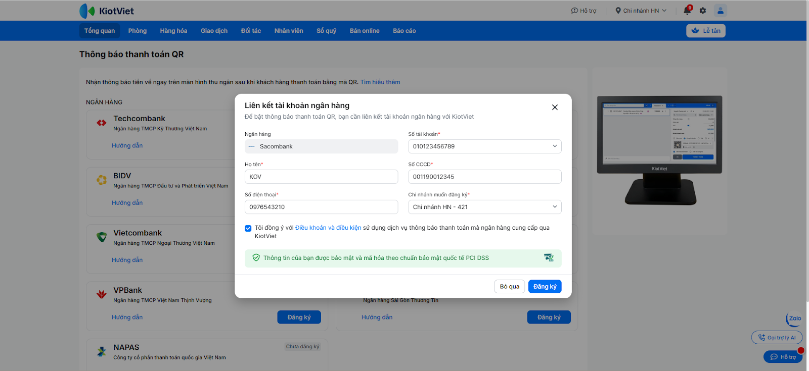Open Hướng dẫn link on the Sài Gòn Thương Tín card
The height and width of the screenshot is (371, 809).
pyautogui.click(x=377, y=317)
